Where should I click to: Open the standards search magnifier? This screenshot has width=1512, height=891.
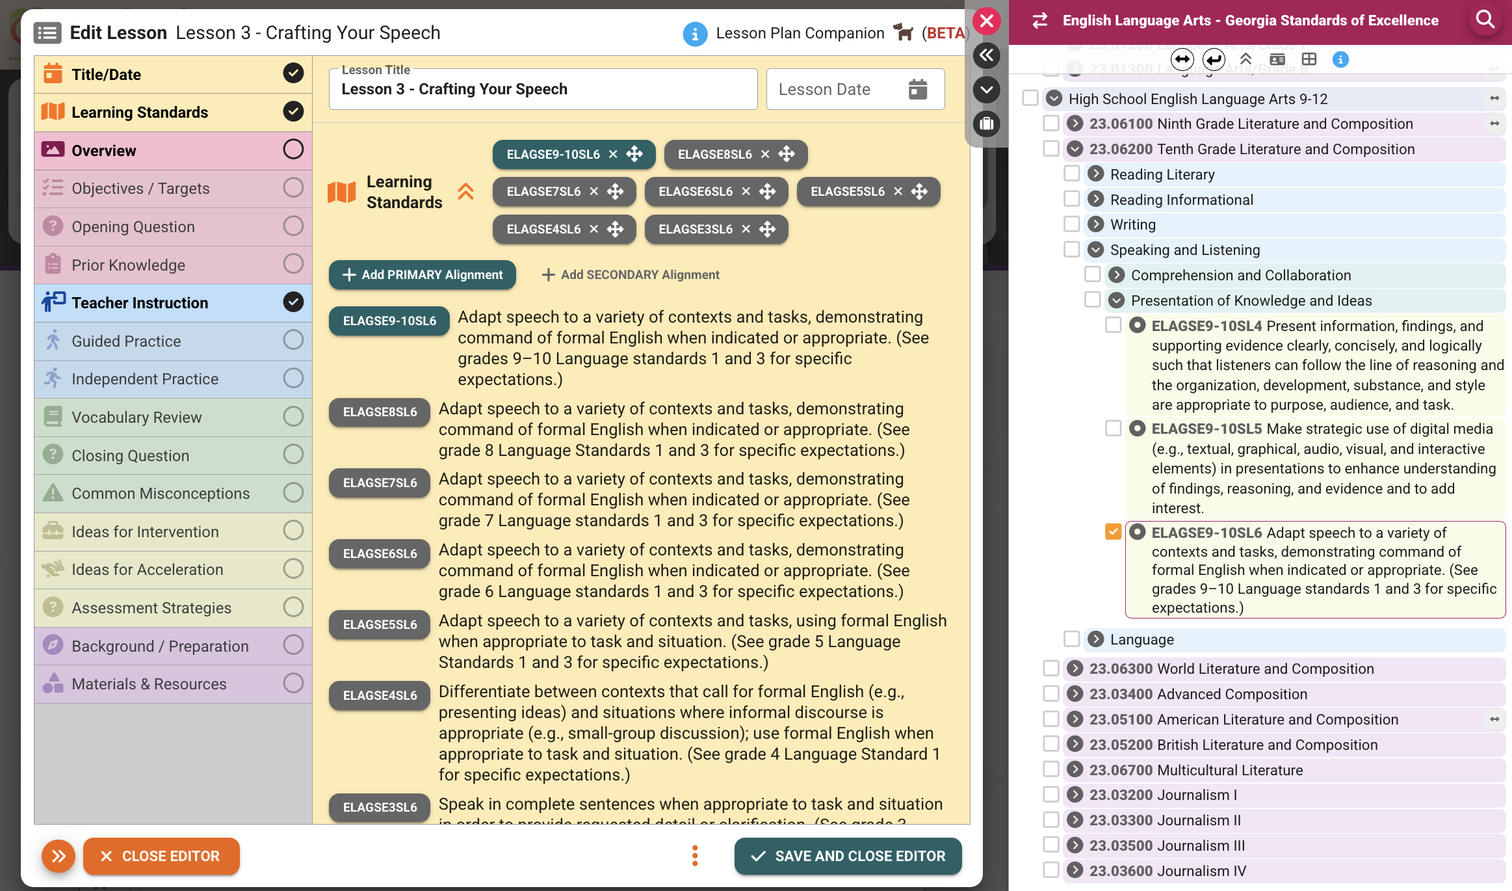[x=1485, y=20]
